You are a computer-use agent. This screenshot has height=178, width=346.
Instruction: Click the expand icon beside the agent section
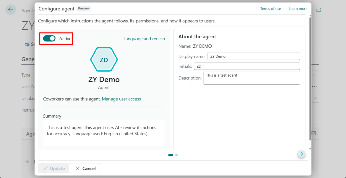[x=314, y=133]
